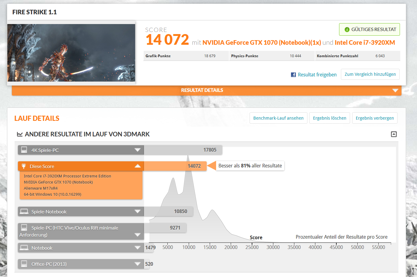Click the trophy icon on Diese Score

[23, 166]
